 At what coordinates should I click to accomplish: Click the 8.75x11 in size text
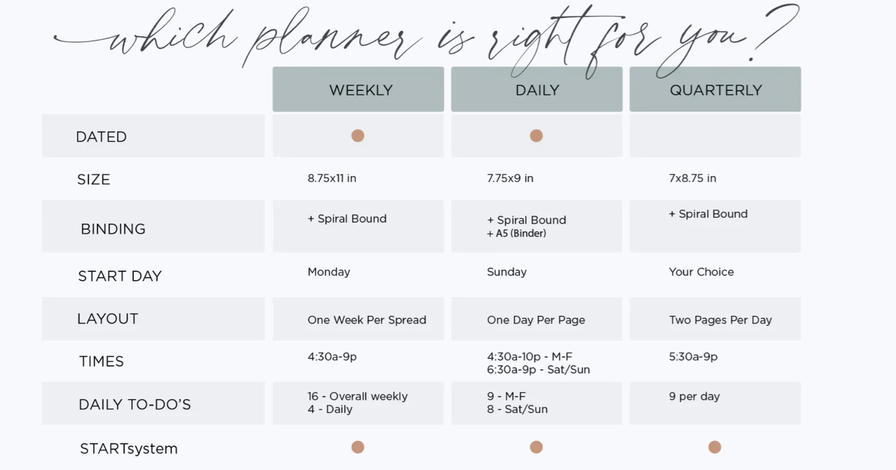[x=332, y=178]
